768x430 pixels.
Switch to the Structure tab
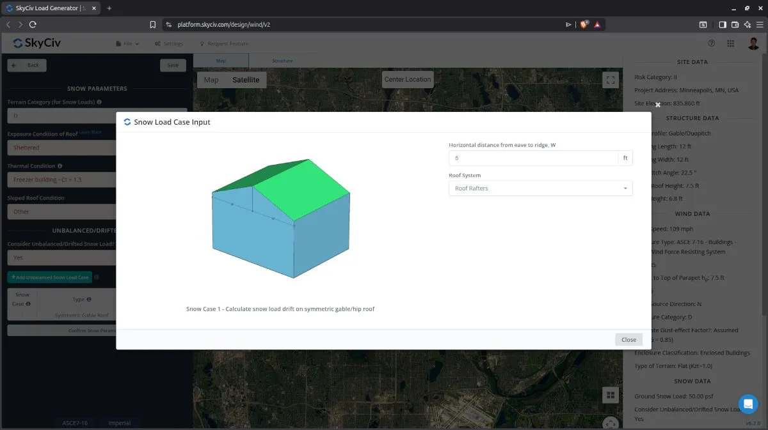click(x=282, y=61)
